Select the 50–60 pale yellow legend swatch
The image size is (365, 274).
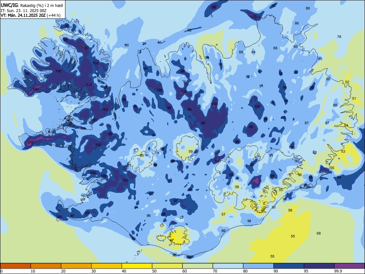point(167,266)
